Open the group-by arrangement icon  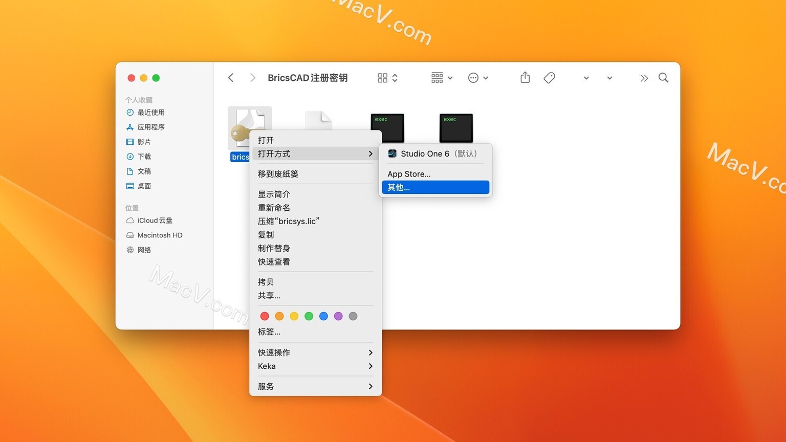click(437, 78)
